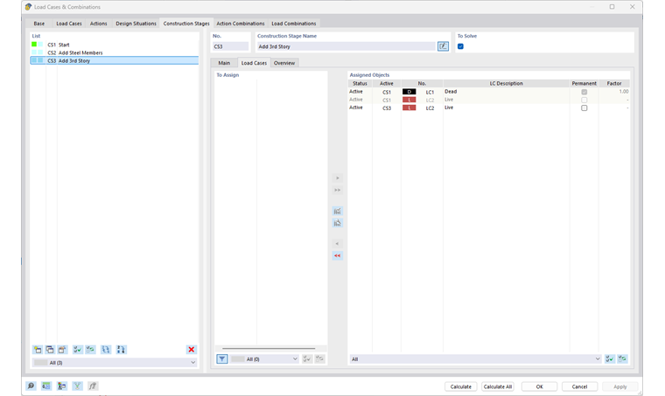
Task: Click the Factor column header
Action: click(x=614, y=83)
